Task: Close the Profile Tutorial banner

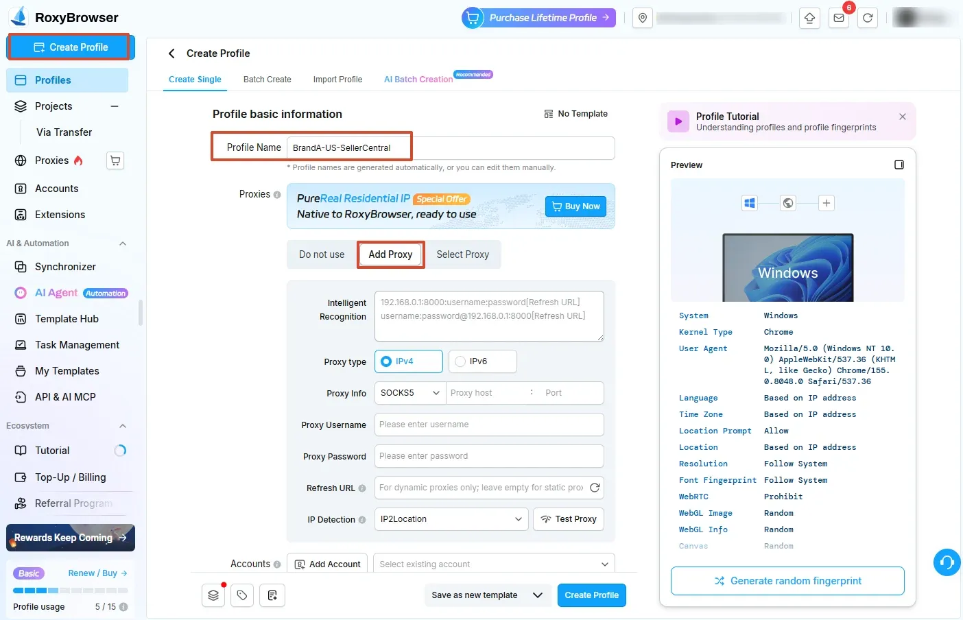Action: 903,117
